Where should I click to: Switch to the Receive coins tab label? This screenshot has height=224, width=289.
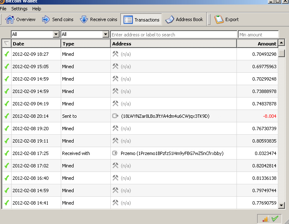(x=104, y=19)
